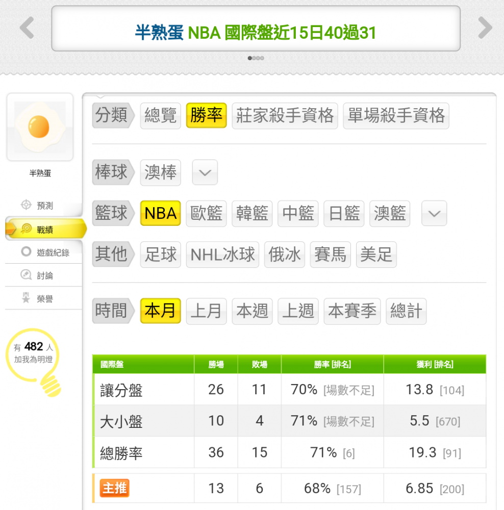Switch time range to 本週
Viewport: 504px width, 510px height.
point(252,311)
